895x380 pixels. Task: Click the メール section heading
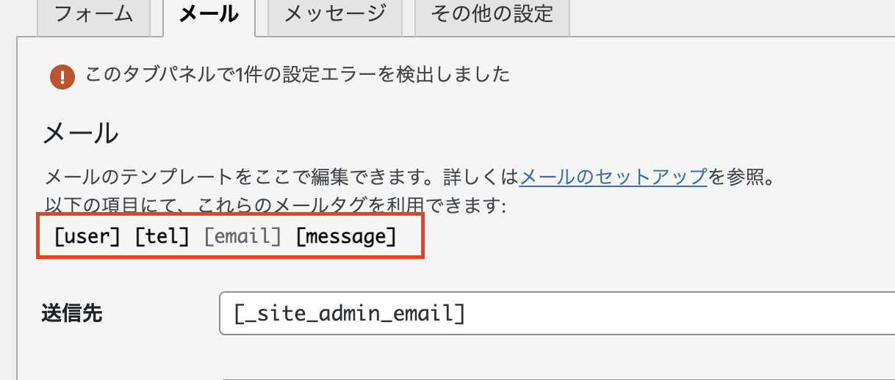[81, 134]
